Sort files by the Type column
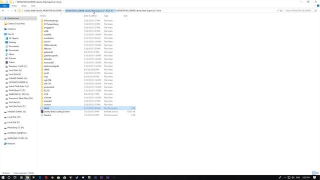Viewport: 320px width, 180px height. coord(106,15)
